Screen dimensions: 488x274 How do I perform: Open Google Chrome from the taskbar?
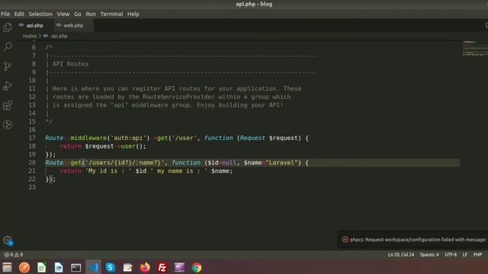197,267
